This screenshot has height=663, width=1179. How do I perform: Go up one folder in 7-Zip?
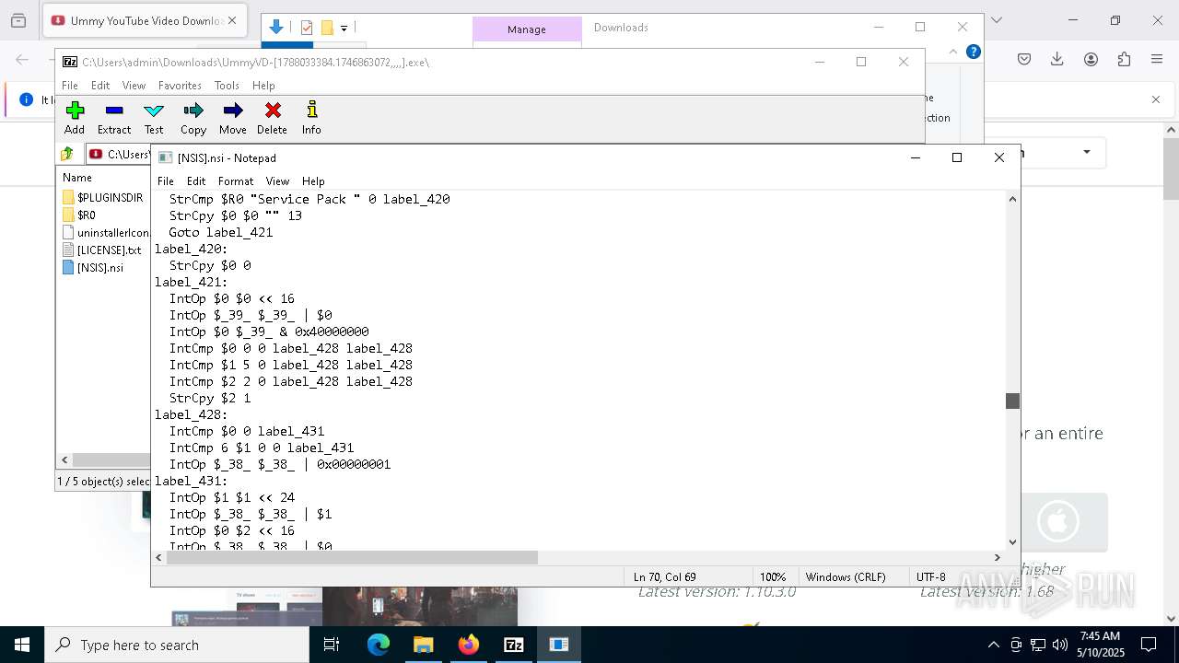pos(67,154)
